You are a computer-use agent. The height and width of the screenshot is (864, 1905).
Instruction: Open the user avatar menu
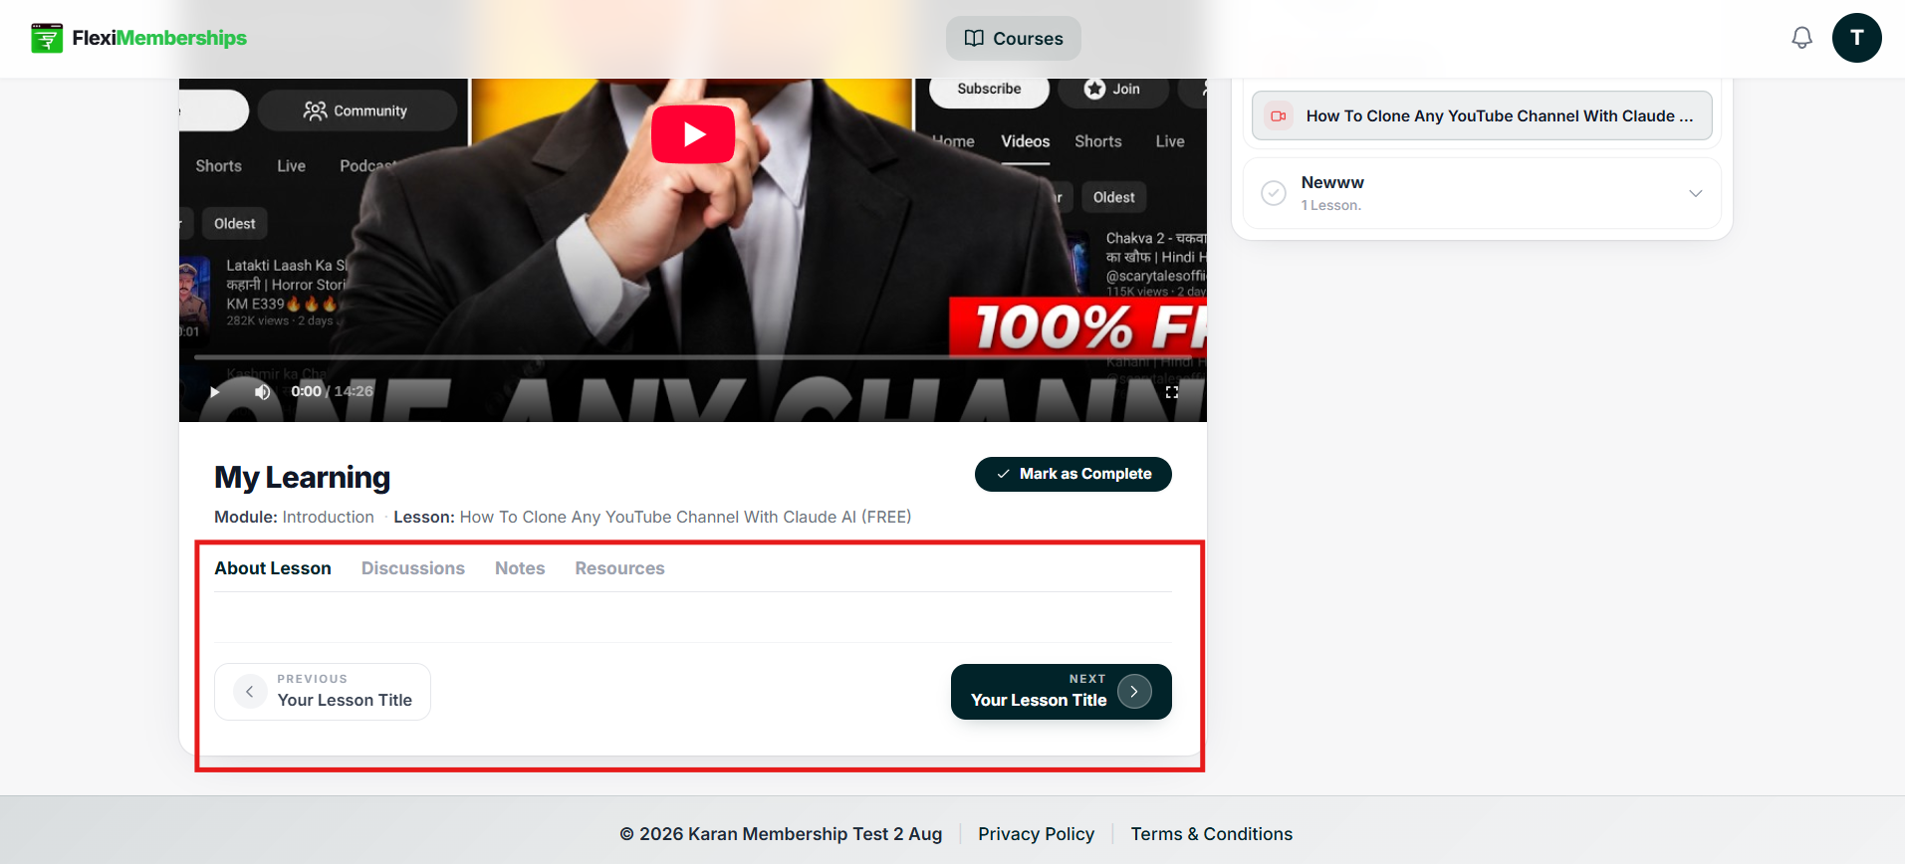(x=1856, y=38)
